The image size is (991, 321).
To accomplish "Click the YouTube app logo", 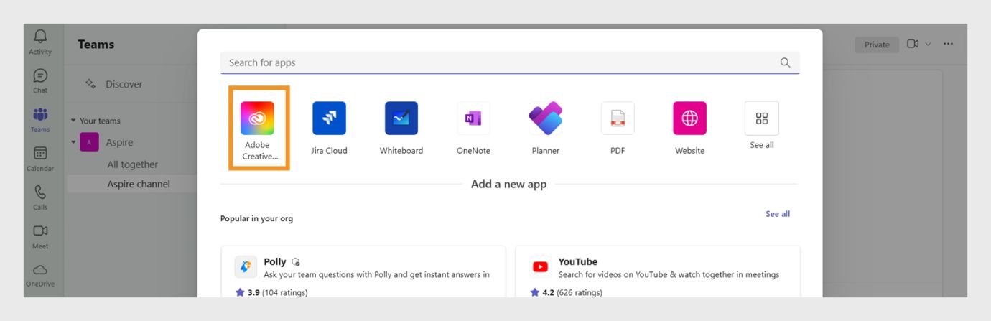I will point(541,267).
